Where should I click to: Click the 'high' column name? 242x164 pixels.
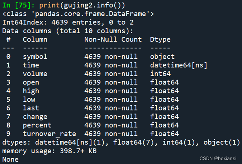point(31,91)
